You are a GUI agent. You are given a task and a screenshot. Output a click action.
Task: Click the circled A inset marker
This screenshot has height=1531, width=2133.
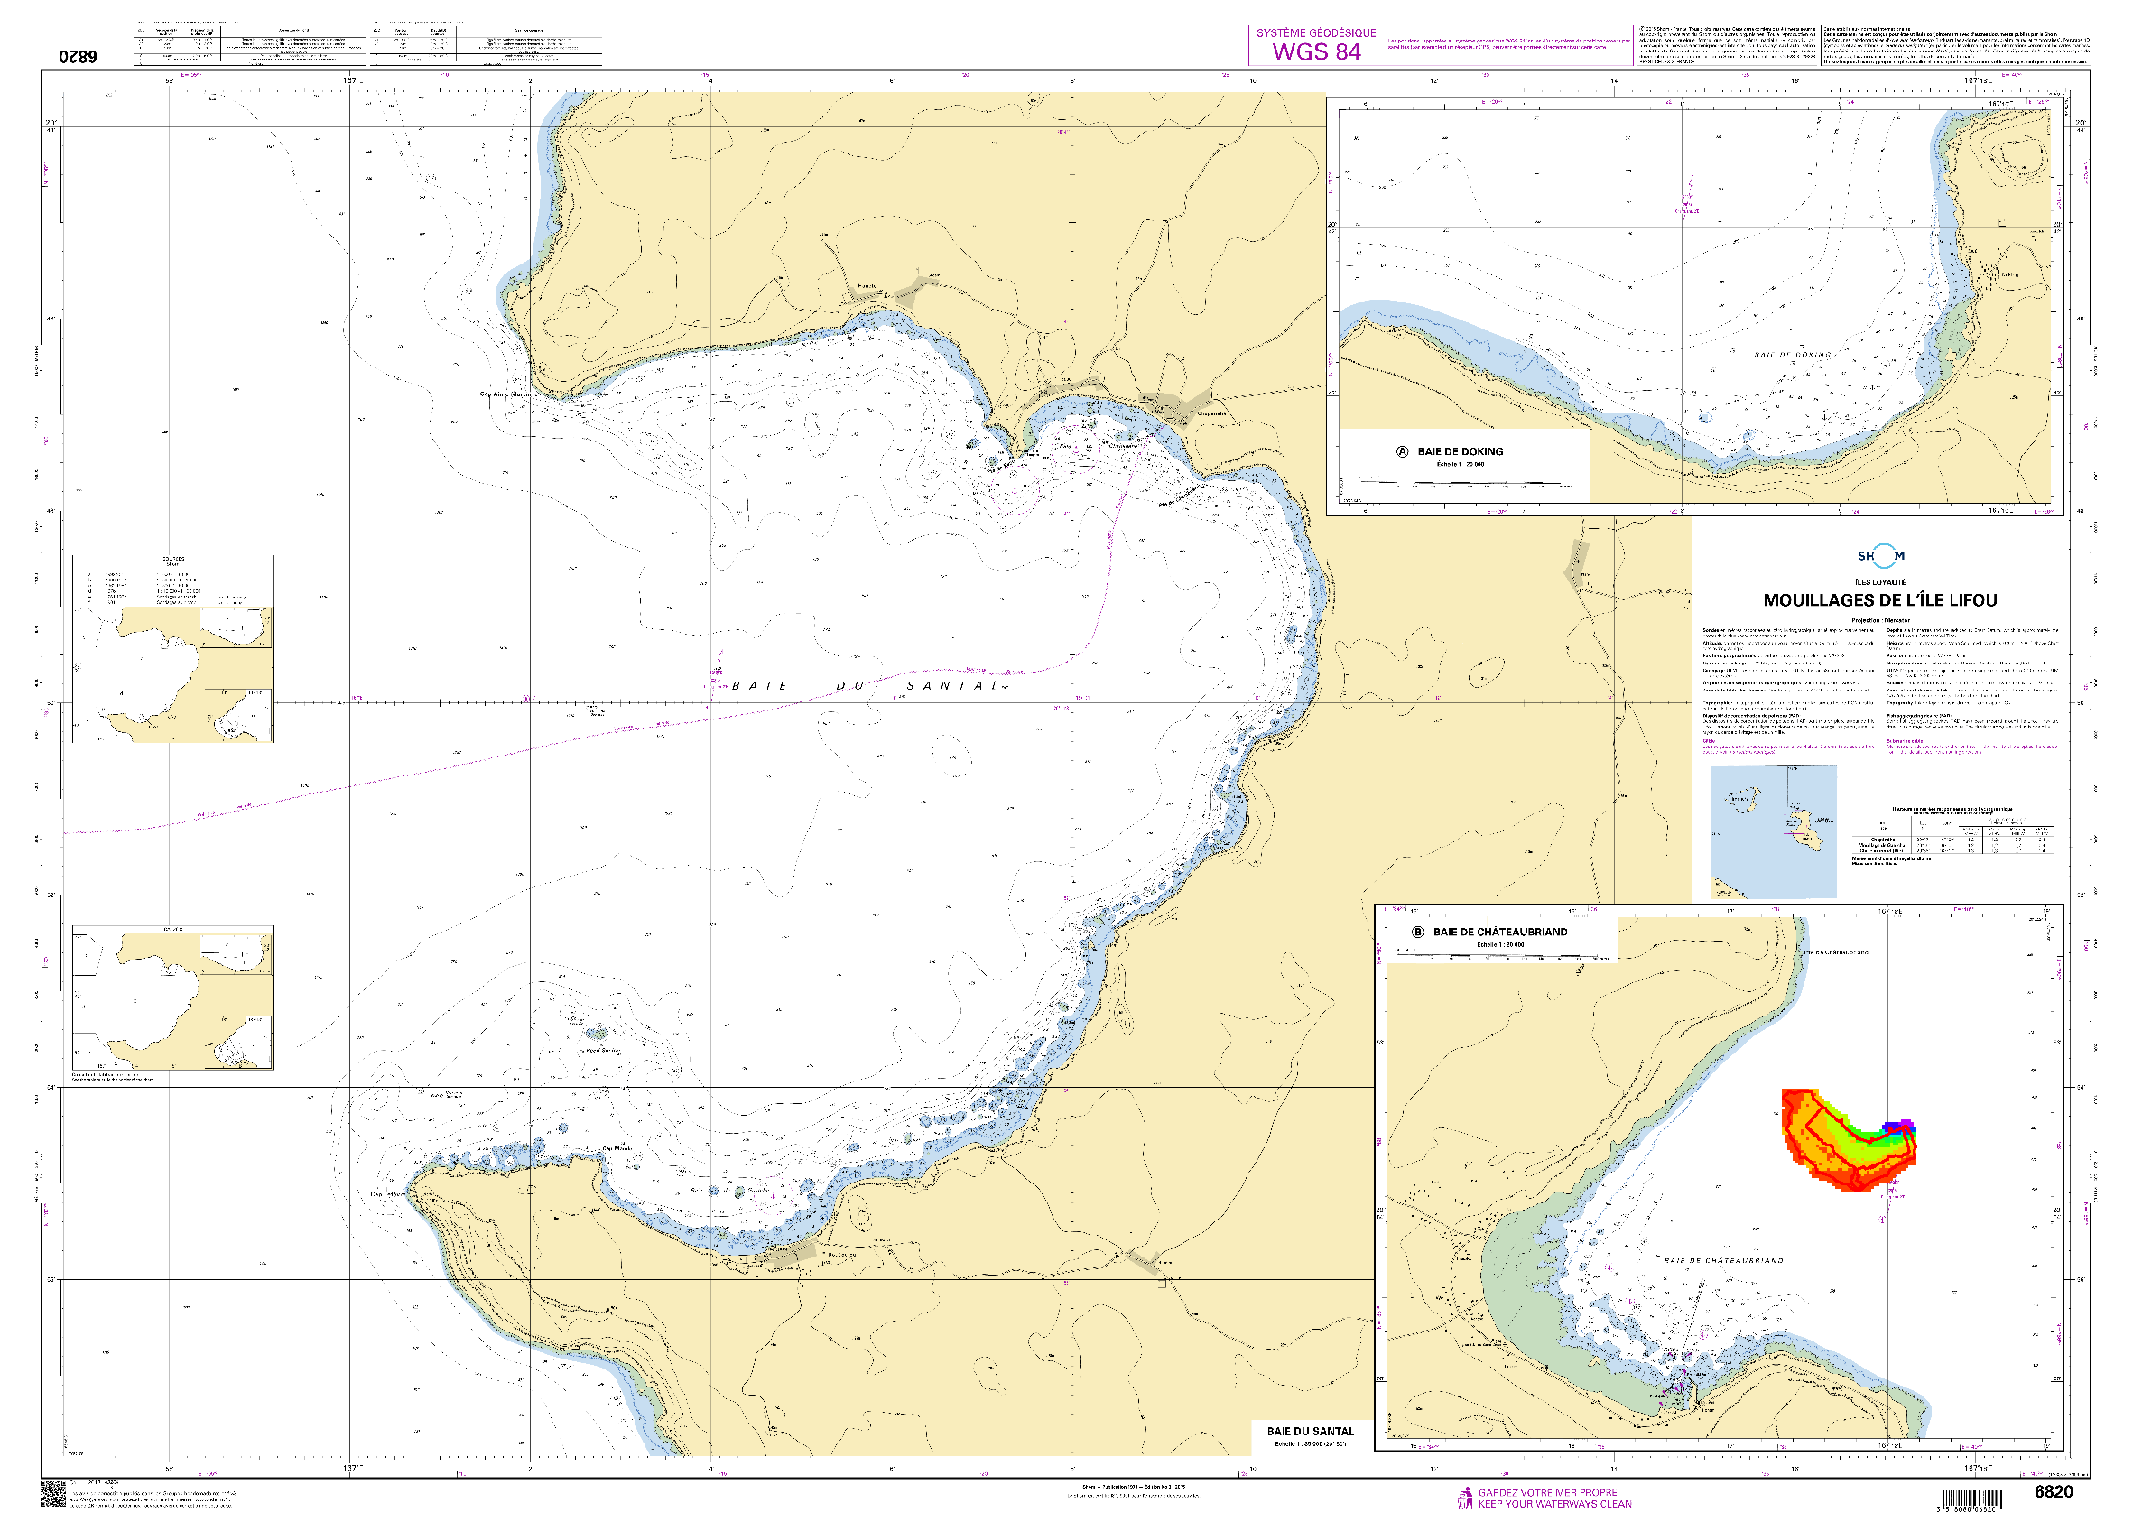click(x=1402, y=451)
